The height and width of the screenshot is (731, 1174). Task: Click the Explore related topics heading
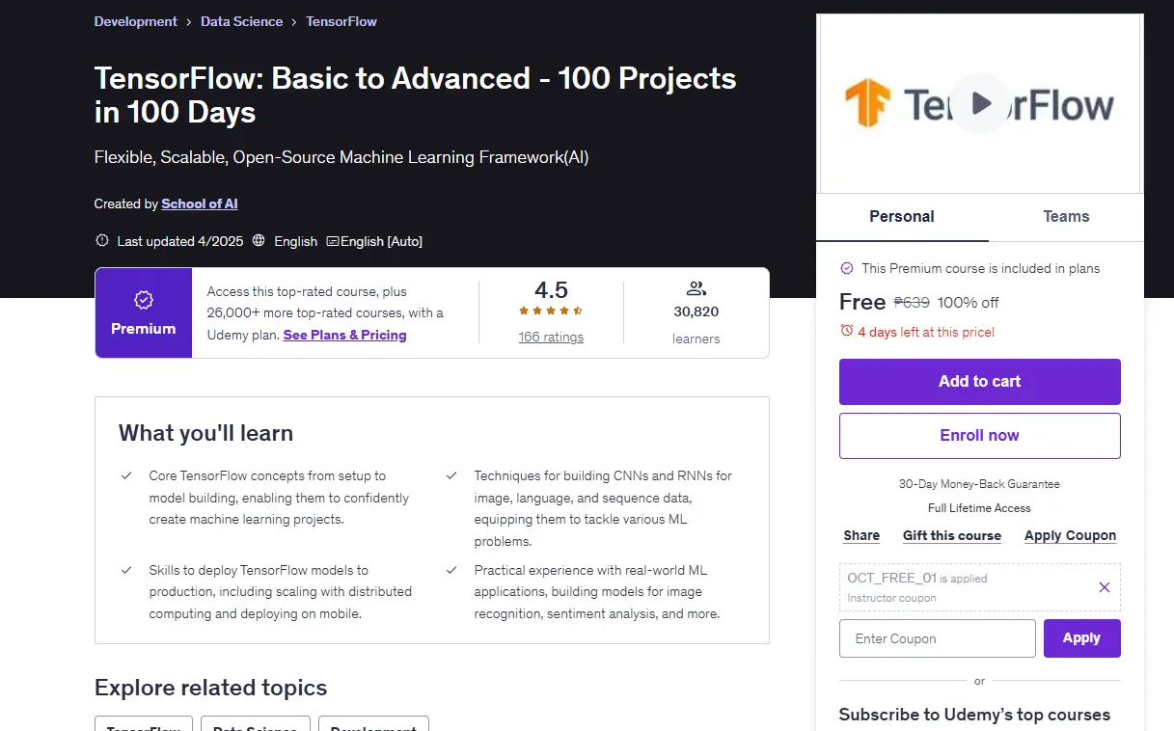pos(211,688)
